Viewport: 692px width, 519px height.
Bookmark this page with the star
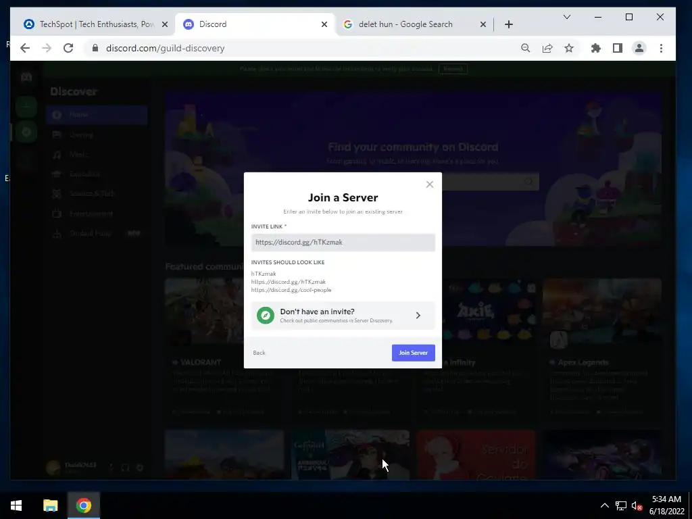tap(569, 48)
